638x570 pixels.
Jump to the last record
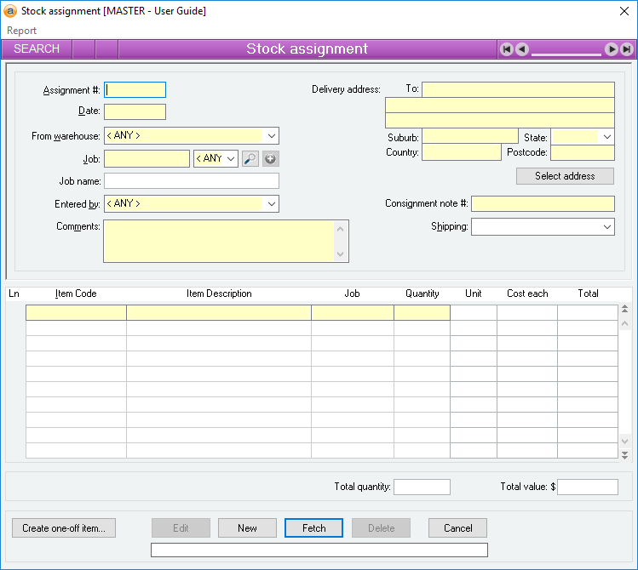pyautogui.click(x=626, y=49)
